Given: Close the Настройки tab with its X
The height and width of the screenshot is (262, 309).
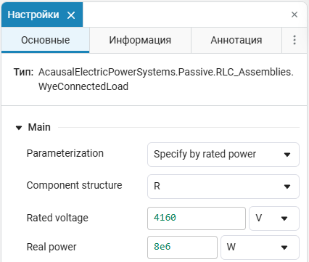Looking at the screenshot, I should [71, 15].
